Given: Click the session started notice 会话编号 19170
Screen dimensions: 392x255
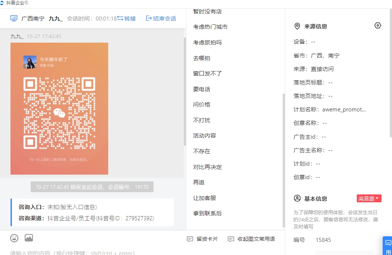Looking at the screenshot, I should [x=92, y=187].
